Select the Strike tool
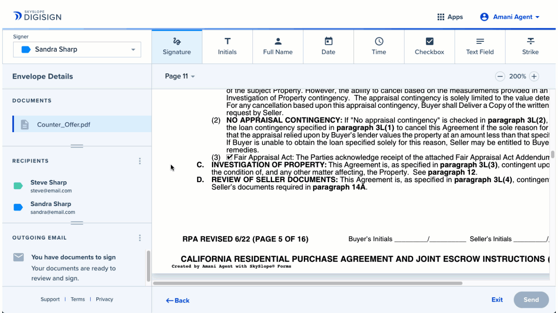The width and height of the screenshot is (558, 313). point(531,47)
